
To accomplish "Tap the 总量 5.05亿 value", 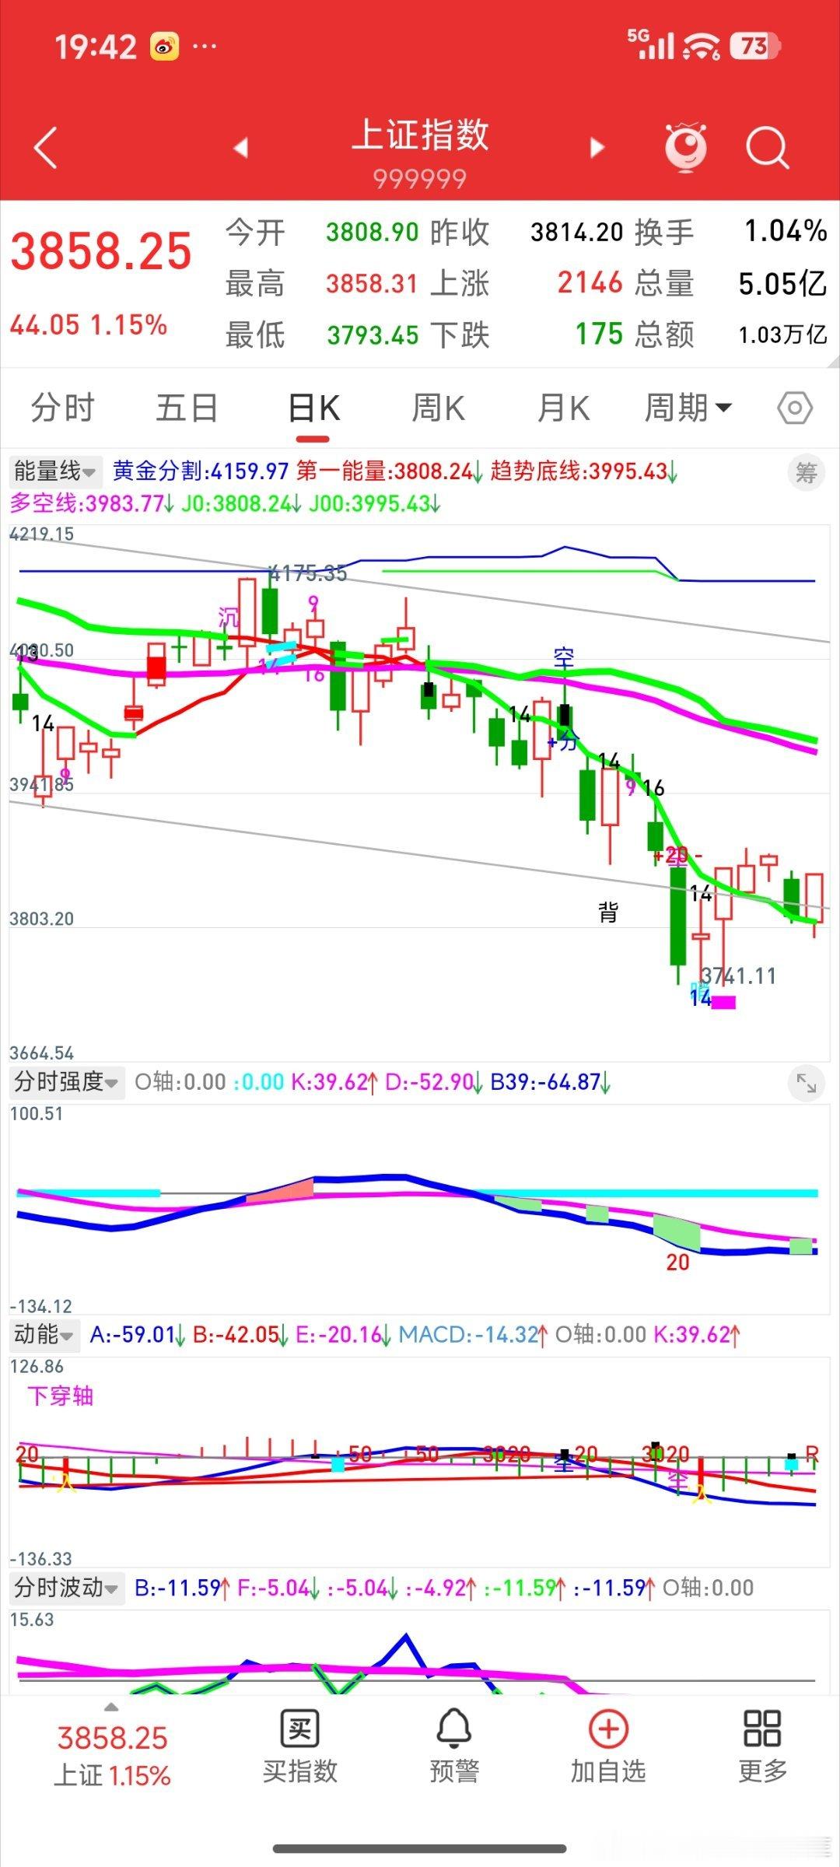I will point(782,284).
